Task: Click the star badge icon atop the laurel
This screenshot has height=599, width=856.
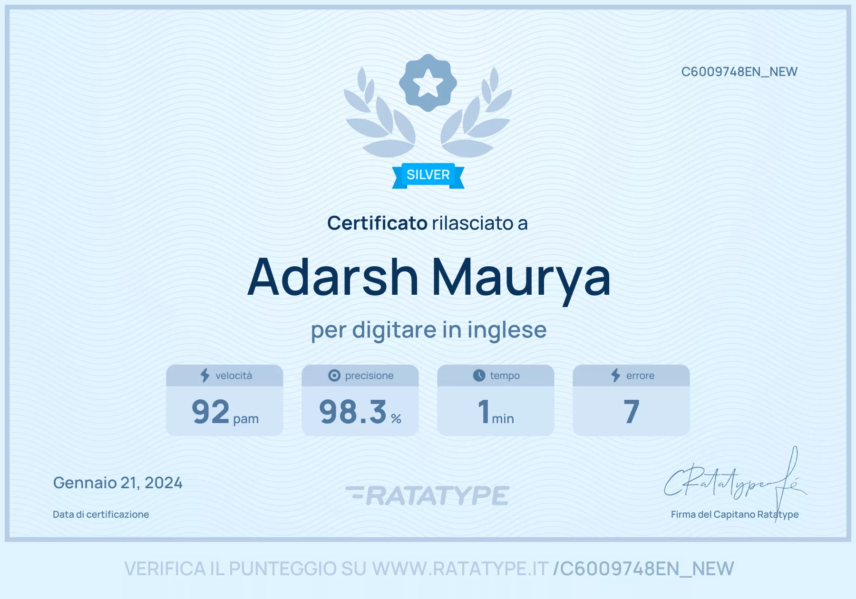Action: click(428, 83)
